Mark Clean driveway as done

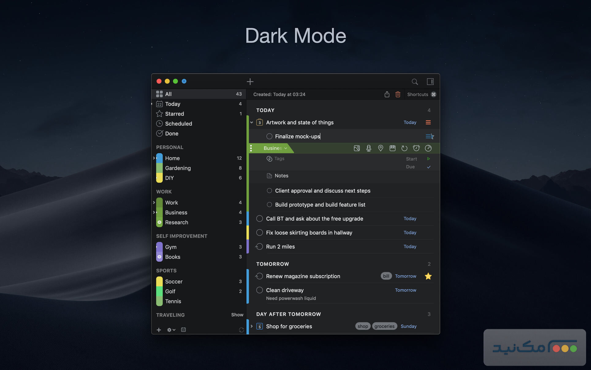click(x=260, y=290)
